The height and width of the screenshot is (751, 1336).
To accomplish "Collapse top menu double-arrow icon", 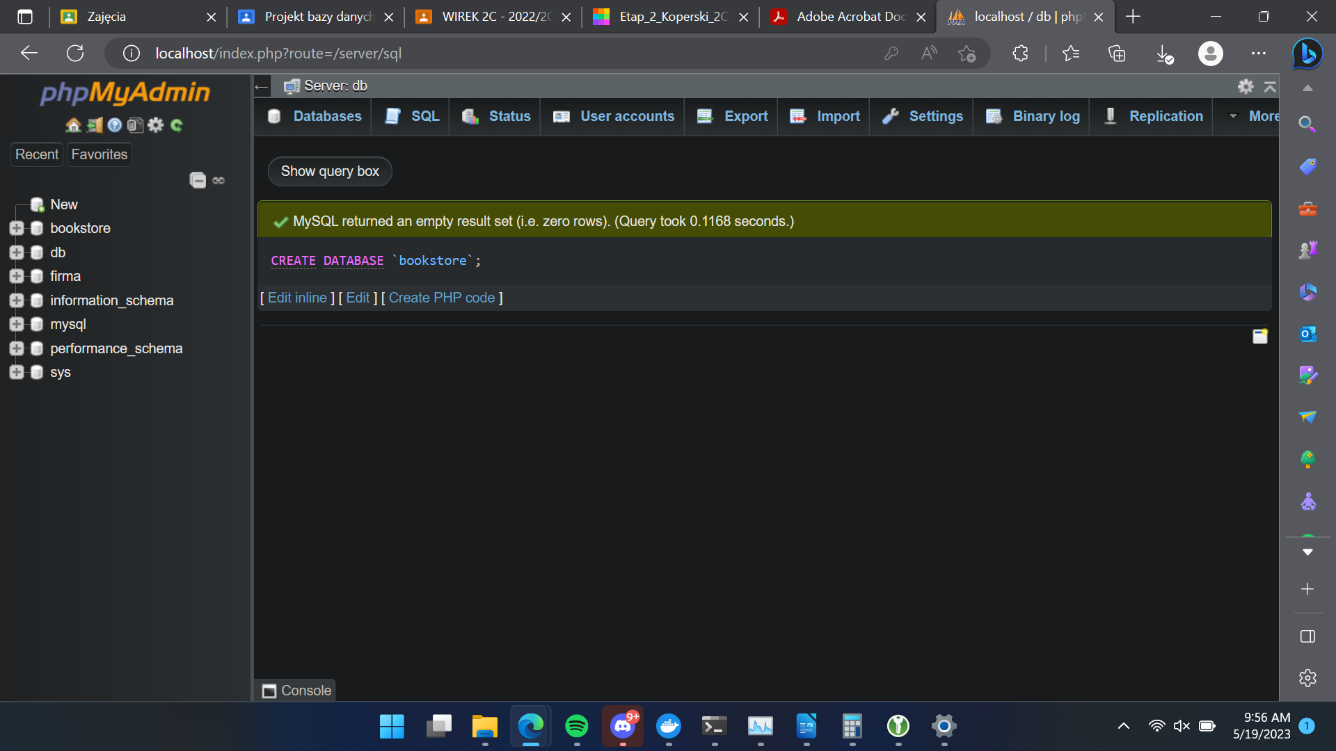I will pos(1270,86).
